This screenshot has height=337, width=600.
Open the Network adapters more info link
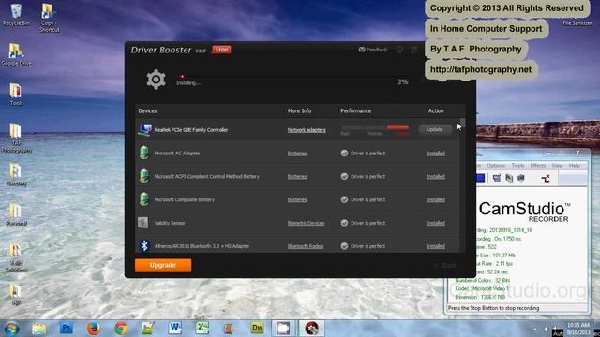[307, 130]
